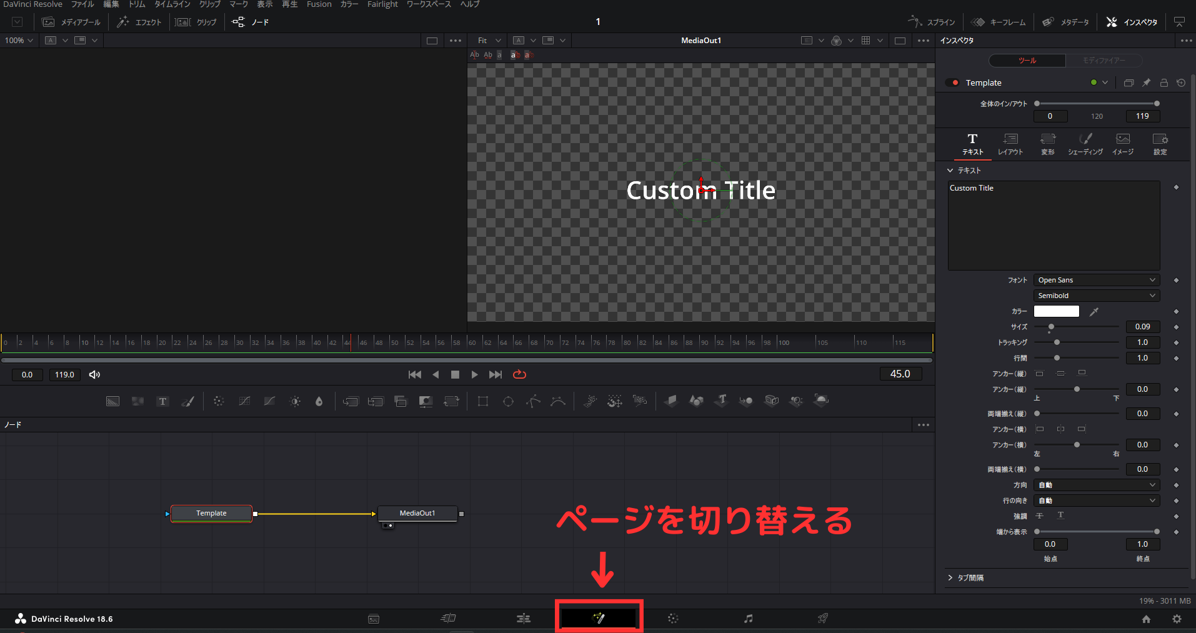Open the Media page icon
The image size is (1196, 633).
click(x=374, y=619)
